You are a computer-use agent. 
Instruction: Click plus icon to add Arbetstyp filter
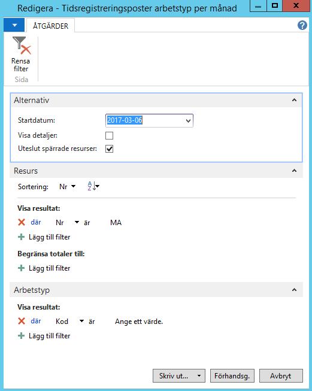[21, 336]
